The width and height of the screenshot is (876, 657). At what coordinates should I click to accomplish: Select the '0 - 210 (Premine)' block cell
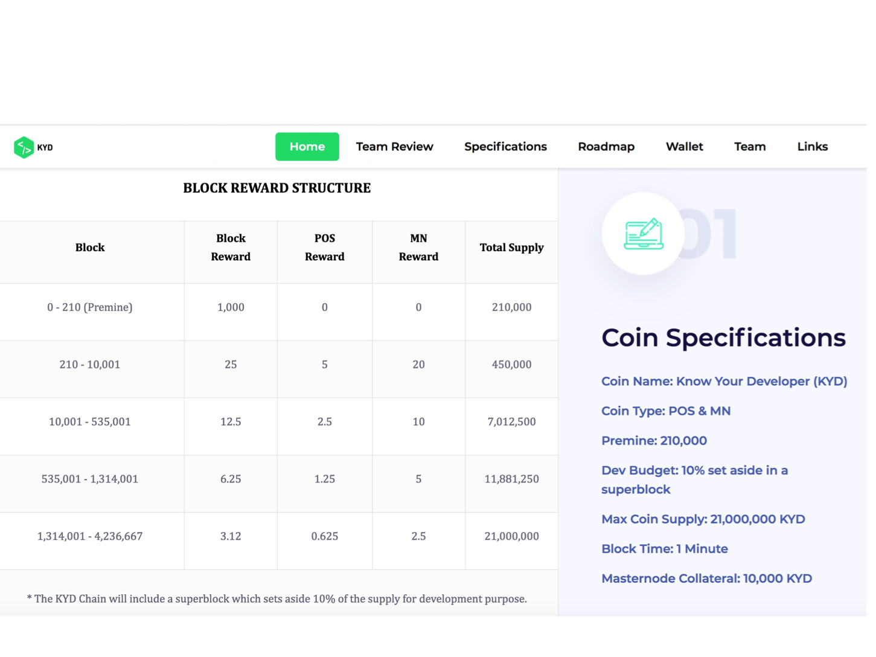pos(91,310)
